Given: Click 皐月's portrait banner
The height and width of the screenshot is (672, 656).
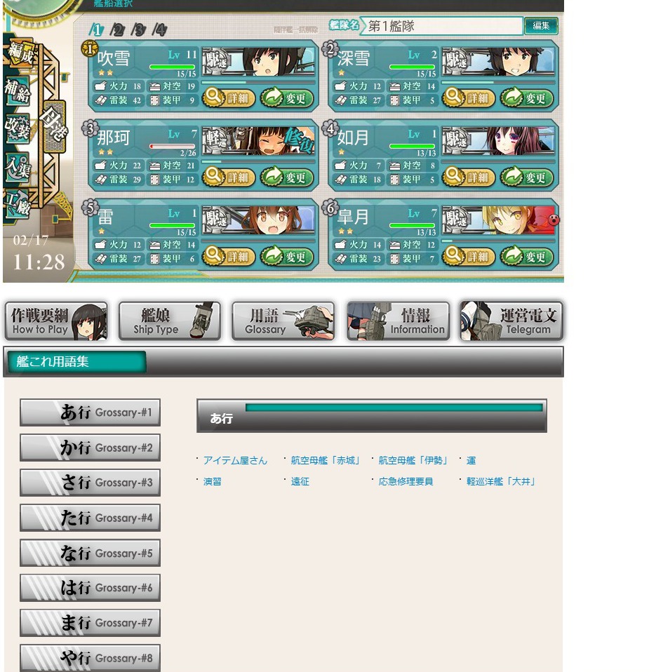Looking at the screenshot, I should pyautogui.click(x=498, y=220).
